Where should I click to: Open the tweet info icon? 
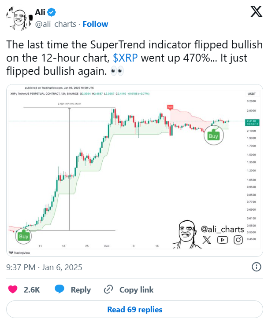pos(256,267)
